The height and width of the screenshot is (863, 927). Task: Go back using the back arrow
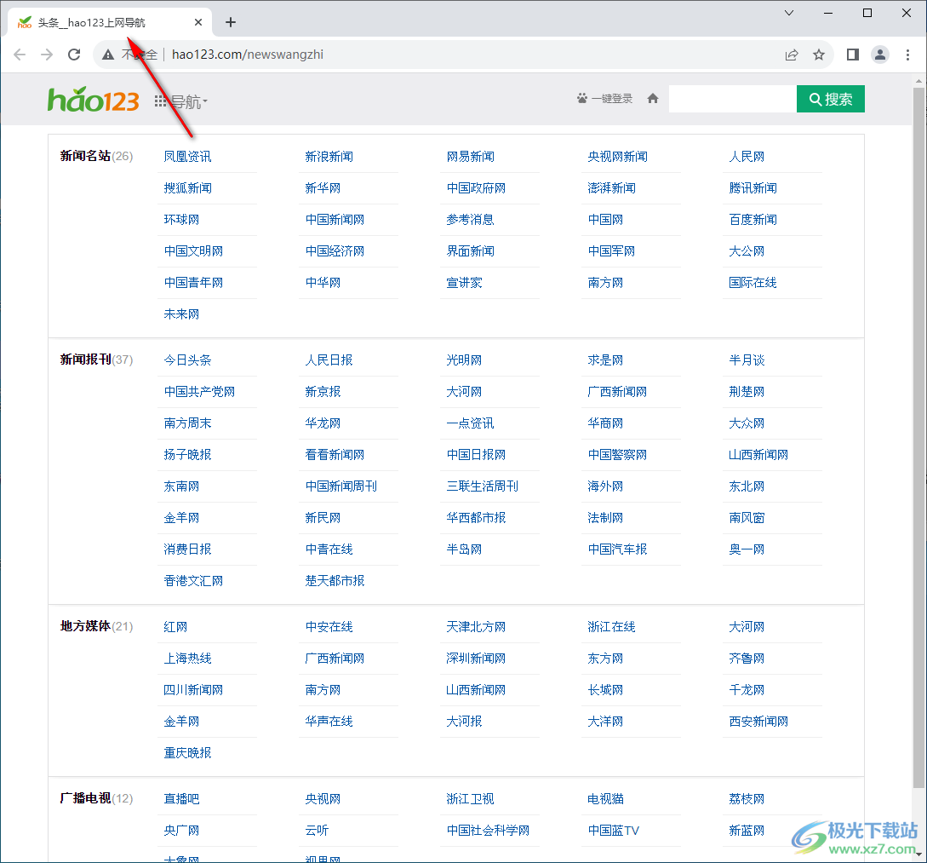tap(19, 54)
